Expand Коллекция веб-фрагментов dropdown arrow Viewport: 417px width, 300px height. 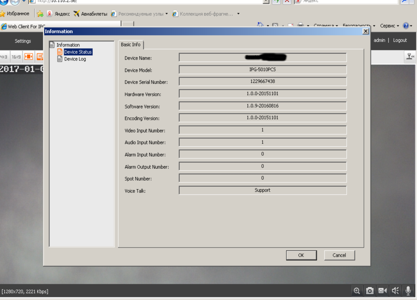coord(238,14)
